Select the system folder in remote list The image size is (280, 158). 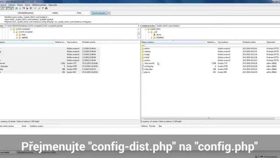147,61
